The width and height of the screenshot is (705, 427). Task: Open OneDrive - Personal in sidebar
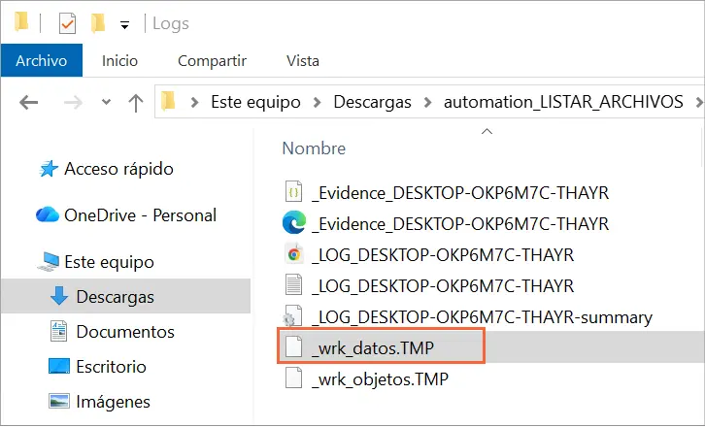[x=139, y=215]
